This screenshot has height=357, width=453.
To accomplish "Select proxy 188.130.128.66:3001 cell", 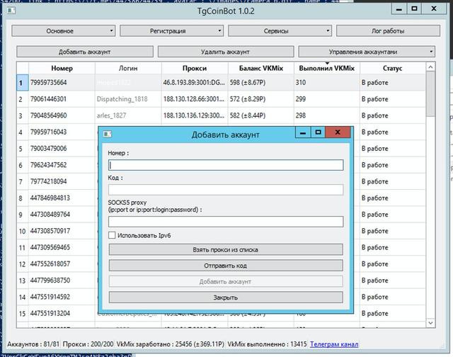I will pyautogui.click(x=195, y=99).
